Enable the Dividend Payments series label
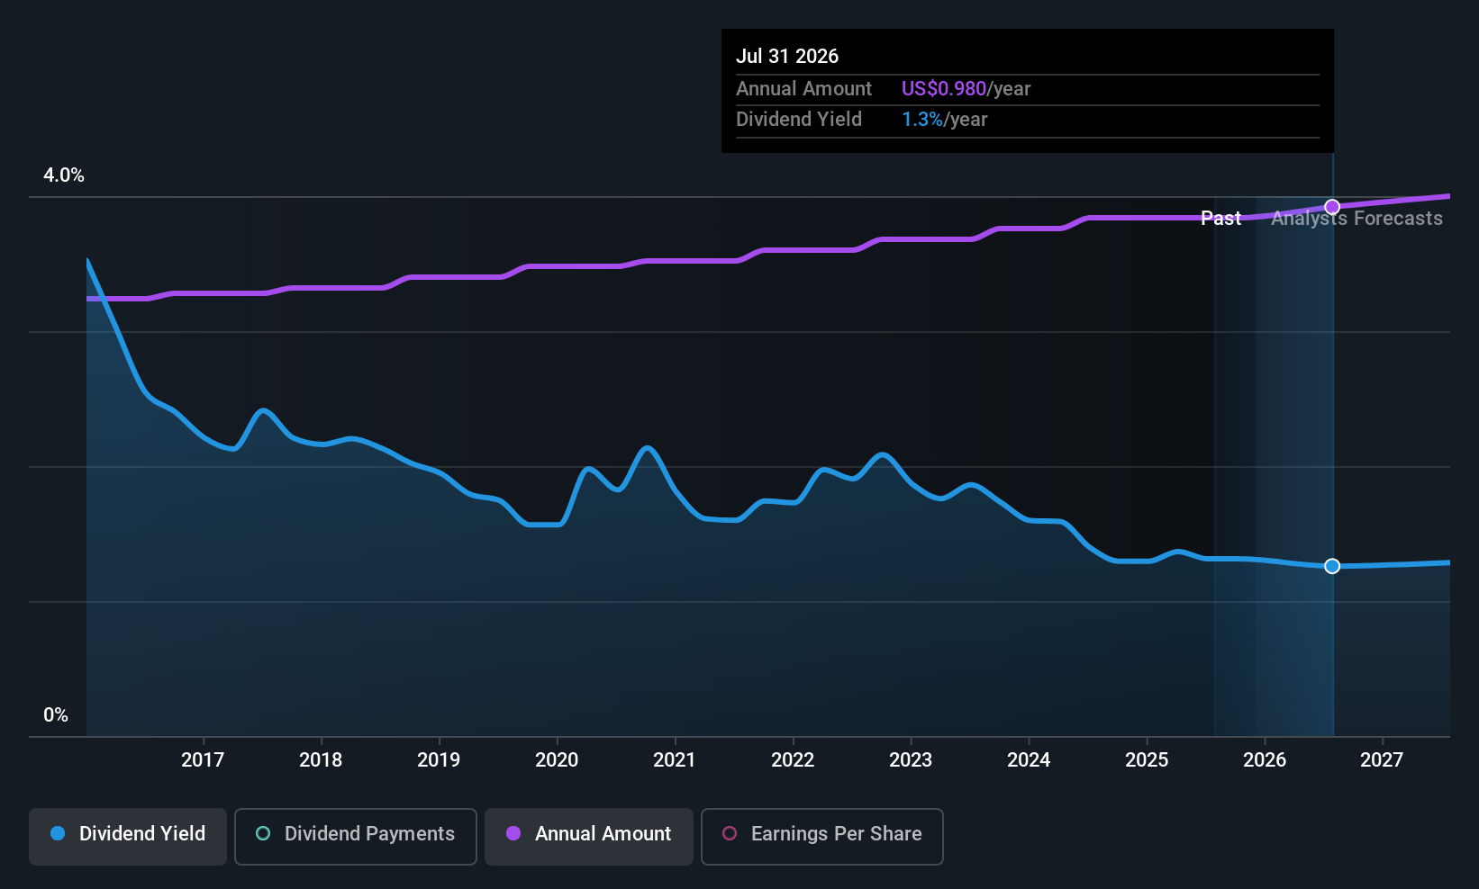This screenshot has width=1479, height=889. 369,834
